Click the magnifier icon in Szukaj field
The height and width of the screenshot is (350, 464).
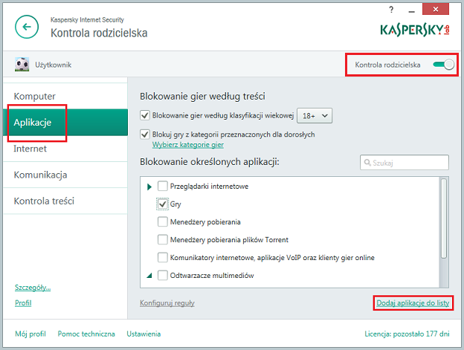(367, 163)
